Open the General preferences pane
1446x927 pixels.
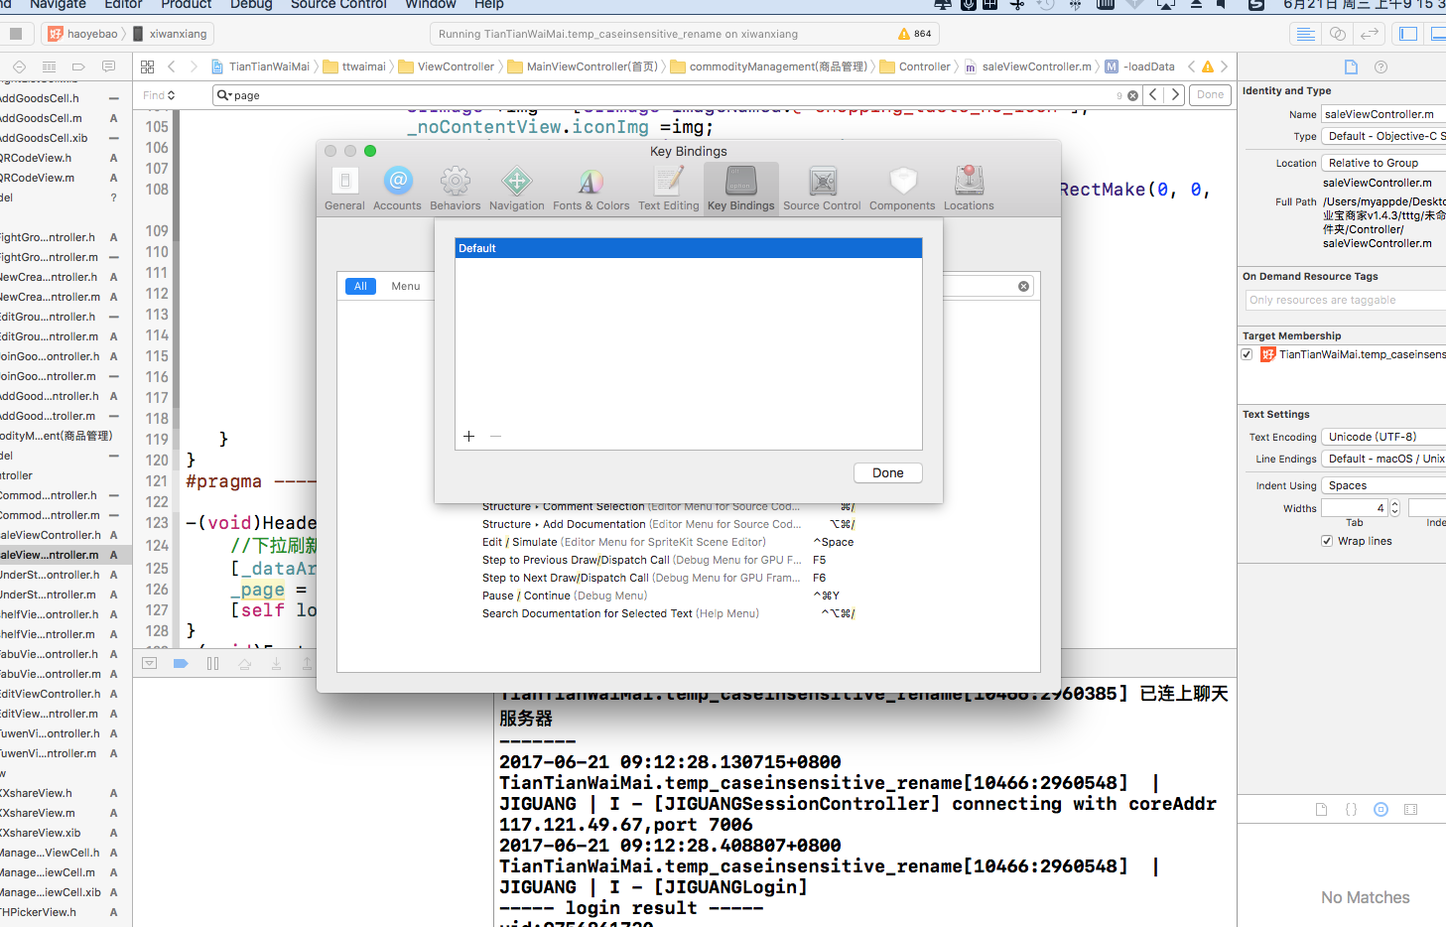344,189
